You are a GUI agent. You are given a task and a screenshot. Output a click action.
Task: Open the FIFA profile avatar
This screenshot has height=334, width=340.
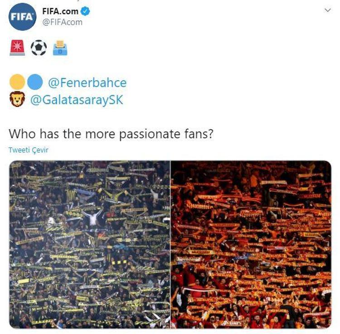tap(22, 17)
